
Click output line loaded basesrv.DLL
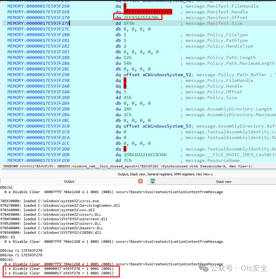click(x=52, y=228)
